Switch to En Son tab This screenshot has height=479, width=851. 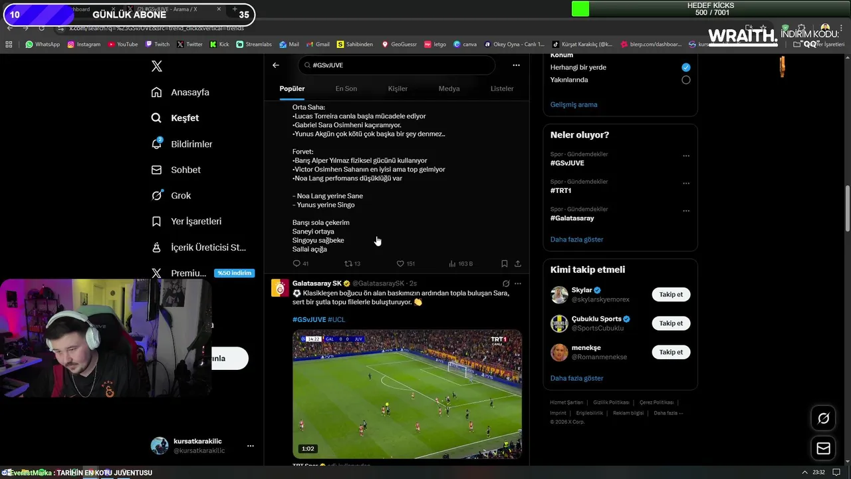[346, 88]
